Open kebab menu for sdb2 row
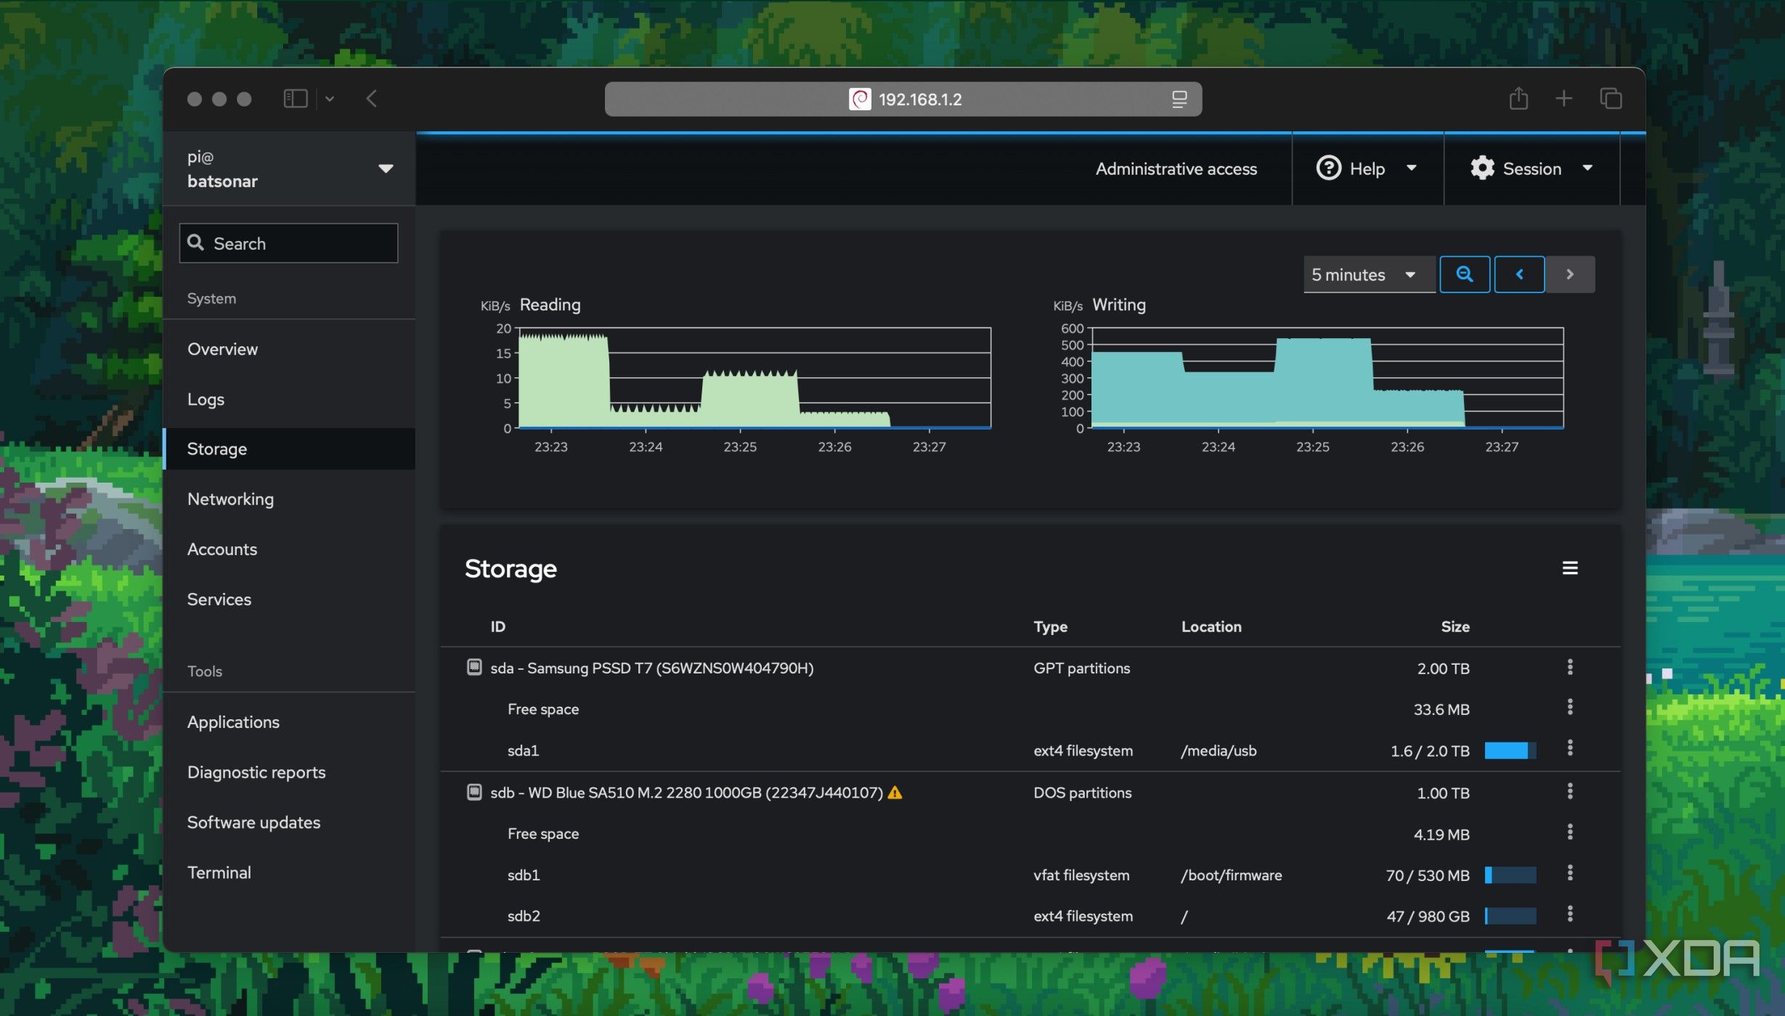 click(x=1570, y=914)
